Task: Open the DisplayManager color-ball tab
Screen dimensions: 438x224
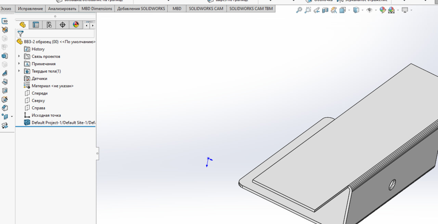Action: 76,25
